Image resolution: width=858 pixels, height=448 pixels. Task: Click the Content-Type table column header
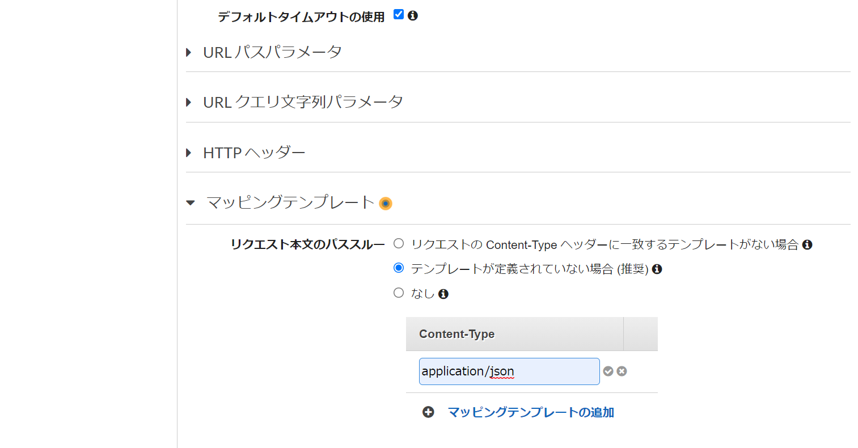pos(457,334)
